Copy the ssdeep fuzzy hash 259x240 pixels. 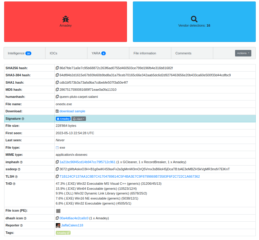point(57,169)
